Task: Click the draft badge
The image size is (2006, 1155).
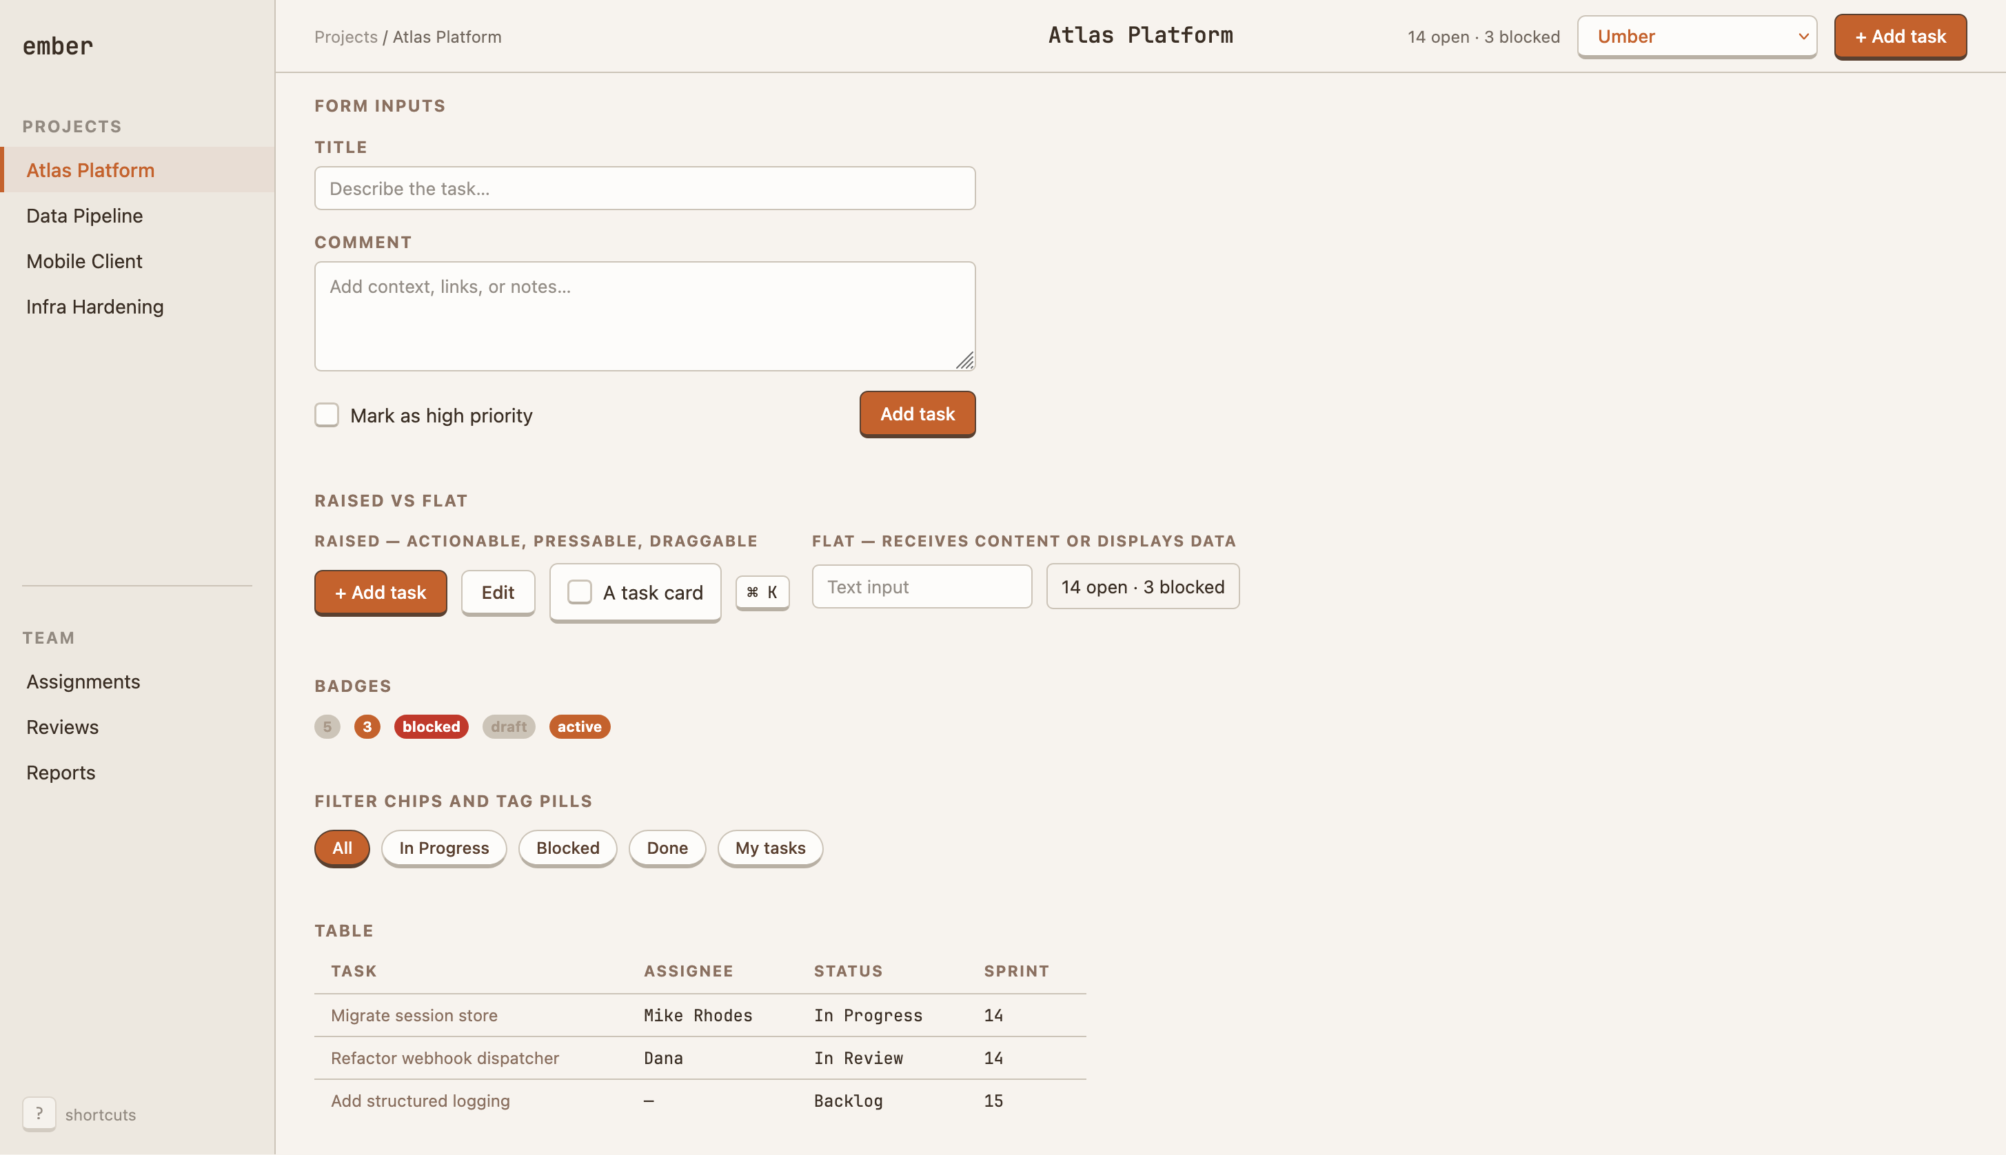Action: (x=509, y=726)
